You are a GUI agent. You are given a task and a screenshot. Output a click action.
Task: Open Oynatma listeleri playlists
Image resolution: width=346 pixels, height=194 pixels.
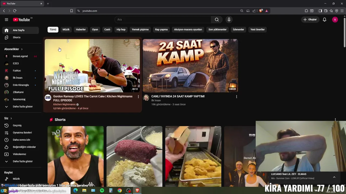(21, 133)
